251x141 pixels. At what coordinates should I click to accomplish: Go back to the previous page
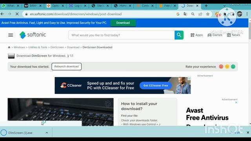pyautogui.click(x=2, y=14)
